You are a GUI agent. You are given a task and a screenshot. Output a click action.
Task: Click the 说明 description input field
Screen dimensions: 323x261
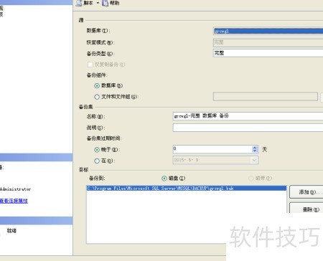point(248,128)
